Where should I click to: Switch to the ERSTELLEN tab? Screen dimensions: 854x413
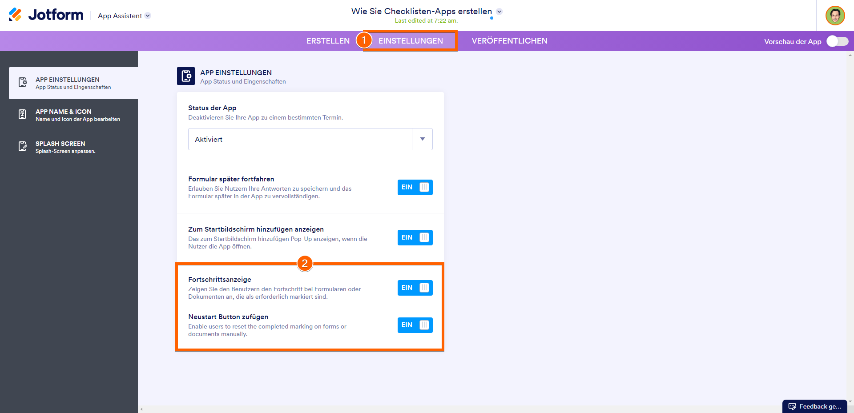[x=328, y=41]
